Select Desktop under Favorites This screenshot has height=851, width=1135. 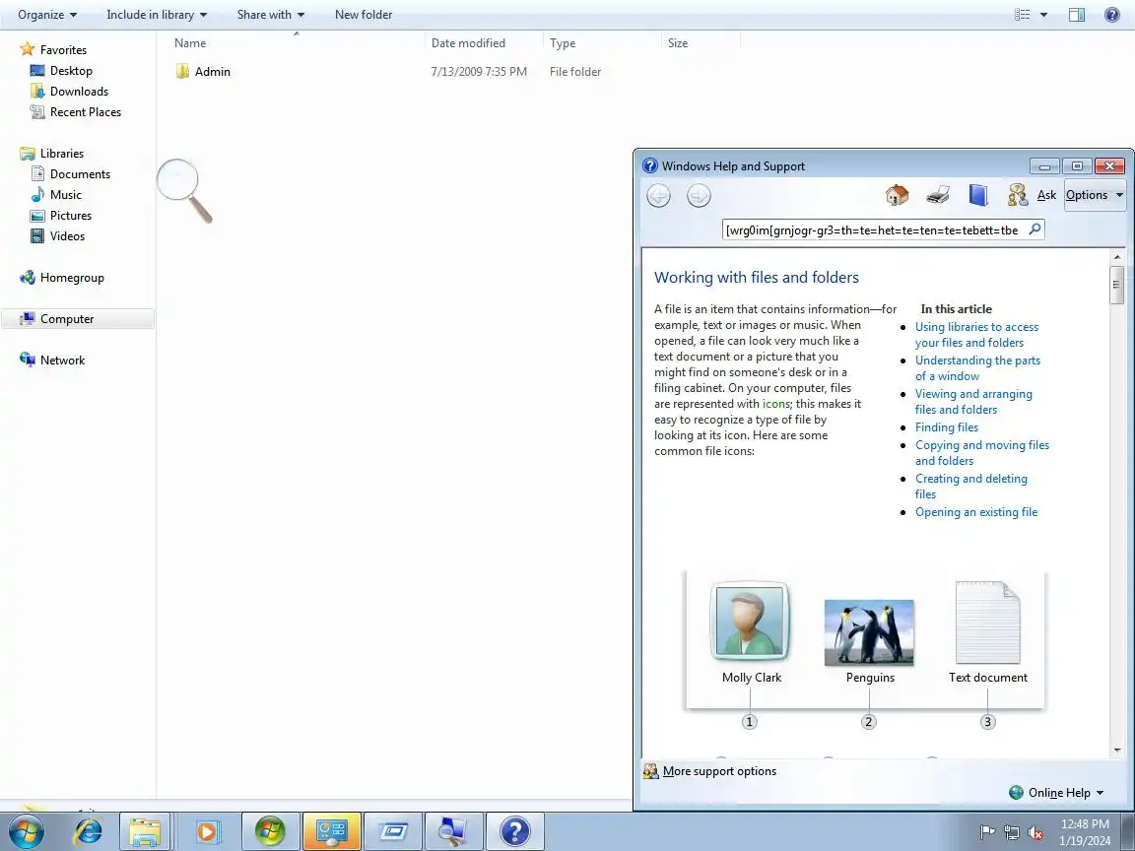coord(71,70)
